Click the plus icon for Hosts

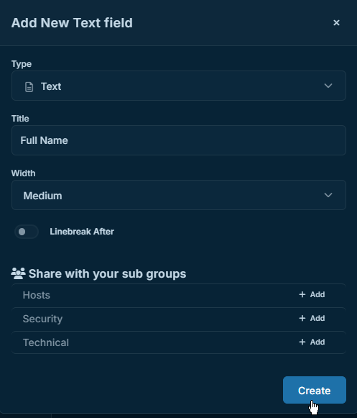coord(302,294)
